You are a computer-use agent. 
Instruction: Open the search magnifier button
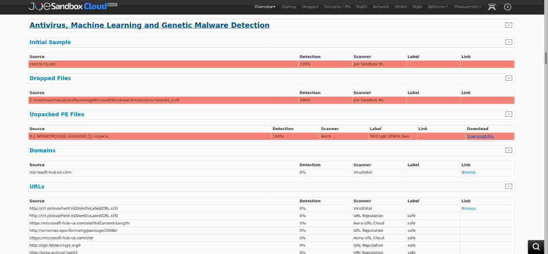coord(536,246)
